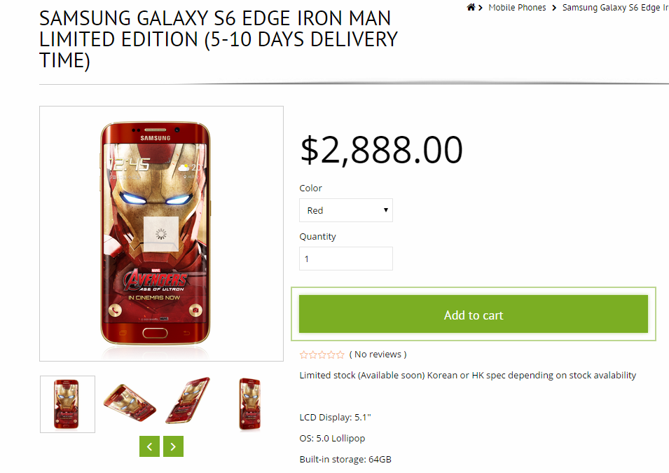Open the No reviews link
669x473 pixels.
(x=378, y=355)
